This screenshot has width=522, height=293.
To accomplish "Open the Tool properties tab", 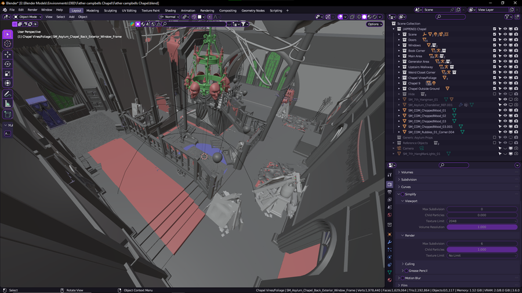I will pyautogui.click(x=390, y=175).
